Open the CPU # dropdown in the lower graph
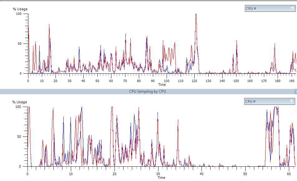 point(270,102)
